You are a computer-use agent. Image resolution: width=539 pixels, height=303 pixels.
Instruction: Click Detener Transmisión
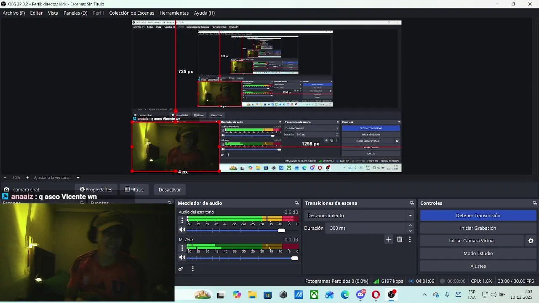(478, 215)
